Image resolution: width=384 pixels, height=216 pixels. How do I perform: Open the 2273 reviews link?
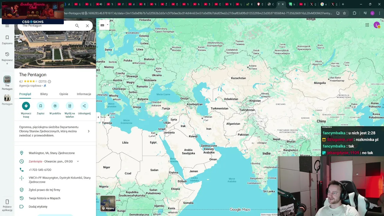(x=43, y=82)
